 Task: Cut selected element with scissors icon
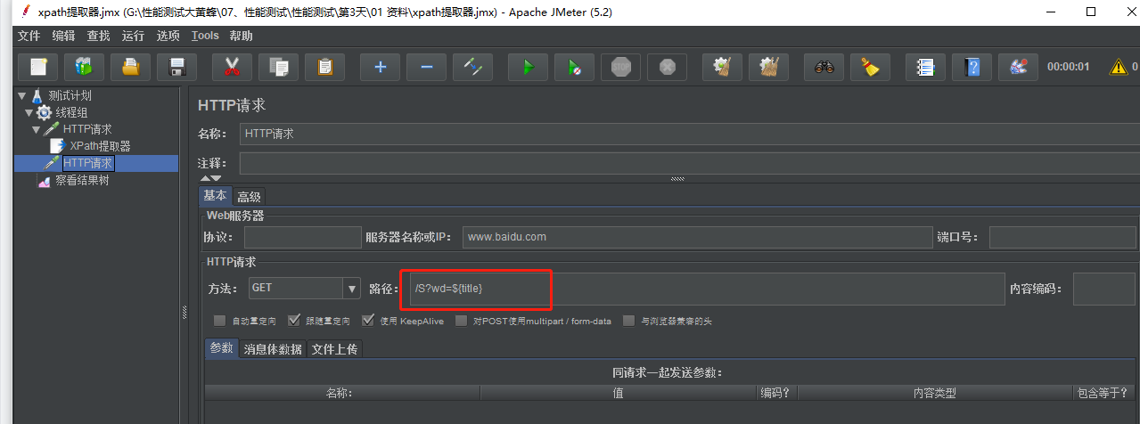coord(232,67)
